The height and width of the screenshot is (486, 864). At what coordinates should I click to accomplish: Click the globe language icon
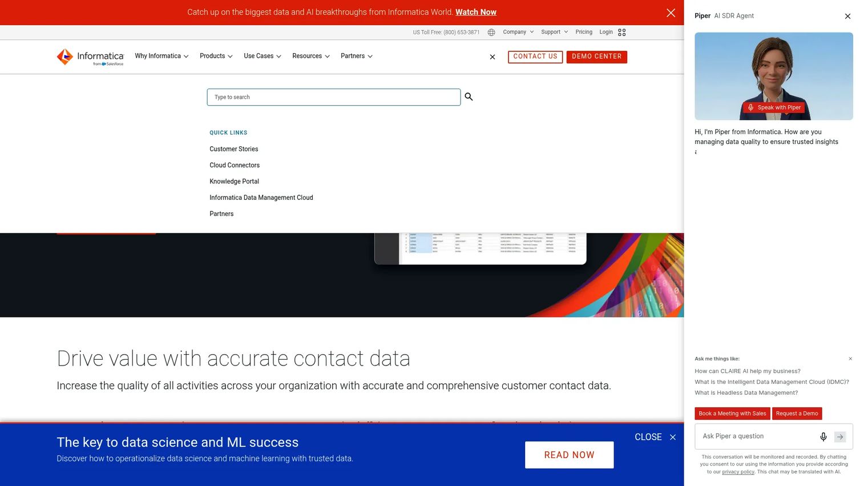tap(491, 32)
